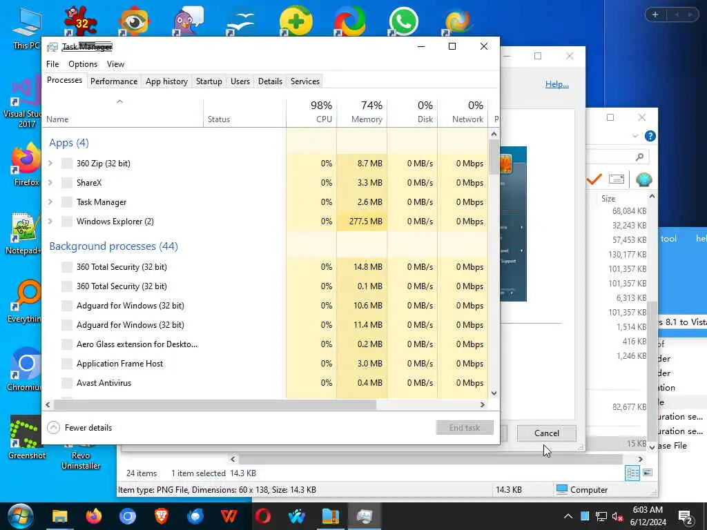Select the Aero Glass extension process row
The image size is (707, 530).
266,344
